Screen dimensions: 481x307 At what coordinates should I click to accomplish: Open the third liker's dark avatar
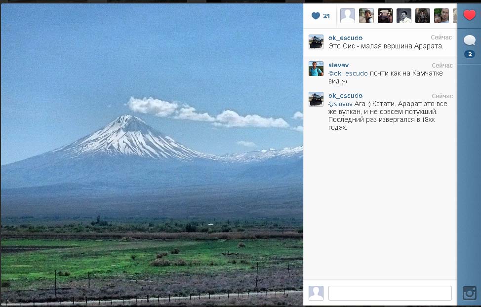pyautogui.click(x=385, y=16)
